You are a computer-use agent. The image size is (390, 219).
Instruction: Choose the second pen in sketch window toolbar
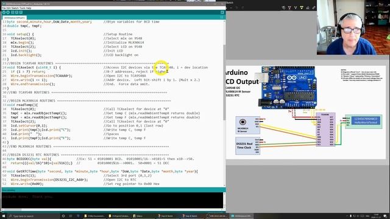[x=296, y=8]
